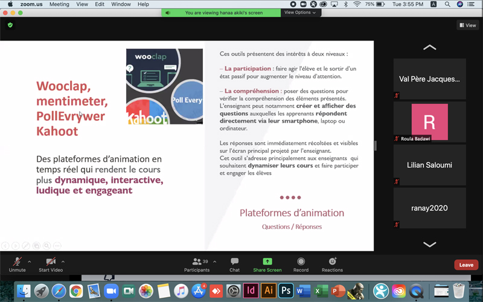Screen dimensions: 483x302
Task: Open the Participants panel
Action: pyautogui.click(x=197, y=265)
